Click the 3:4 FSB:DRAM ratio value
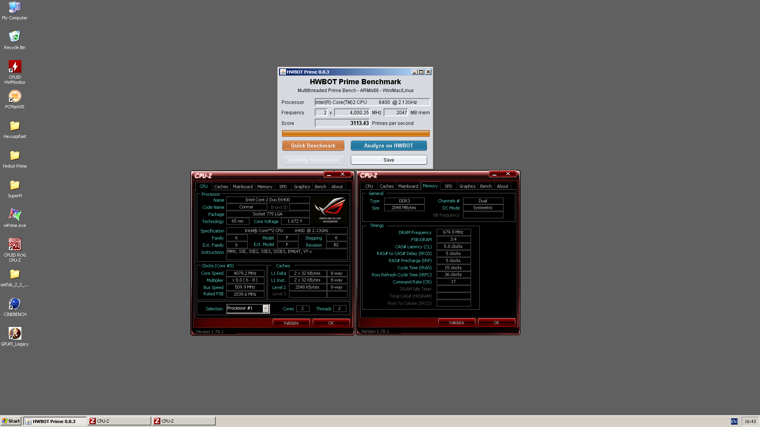760x427 pixels. (x=453, y=239)
